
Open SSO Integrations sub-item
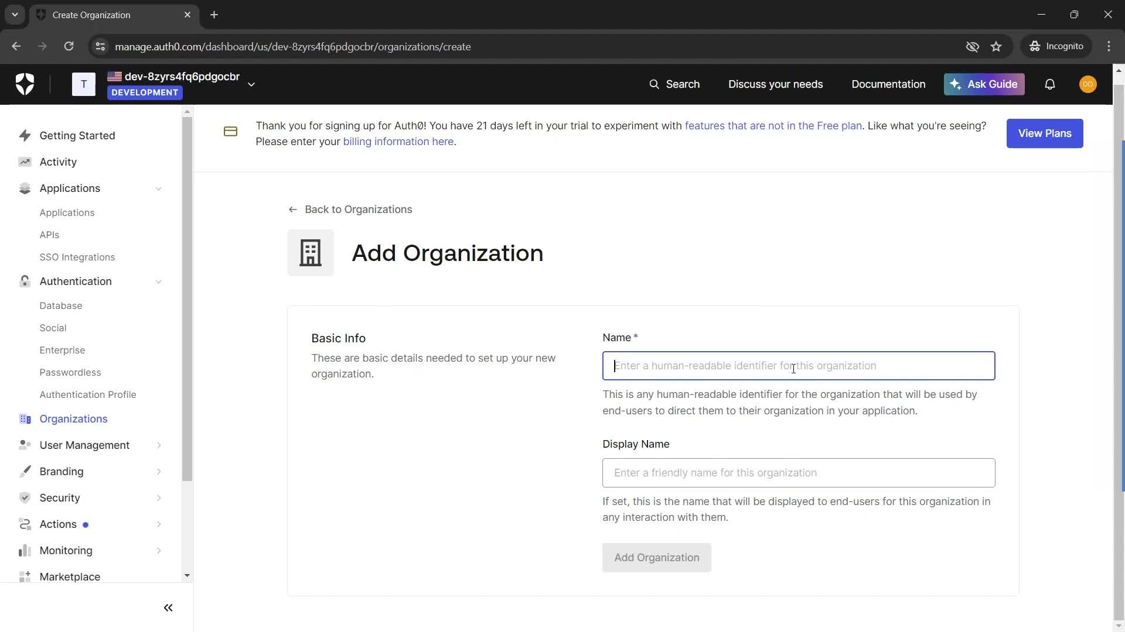point(77,257)
